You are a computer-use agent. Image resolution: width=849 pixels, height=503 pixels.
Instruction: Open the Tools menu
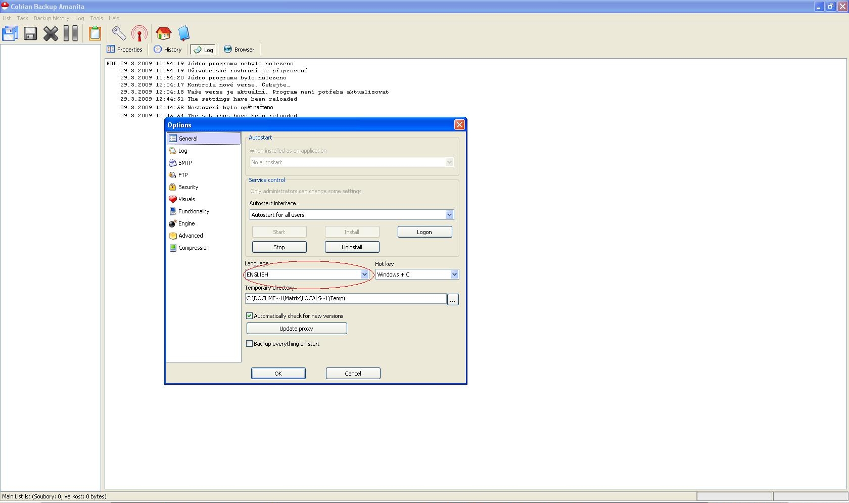[x=96, y=18]
